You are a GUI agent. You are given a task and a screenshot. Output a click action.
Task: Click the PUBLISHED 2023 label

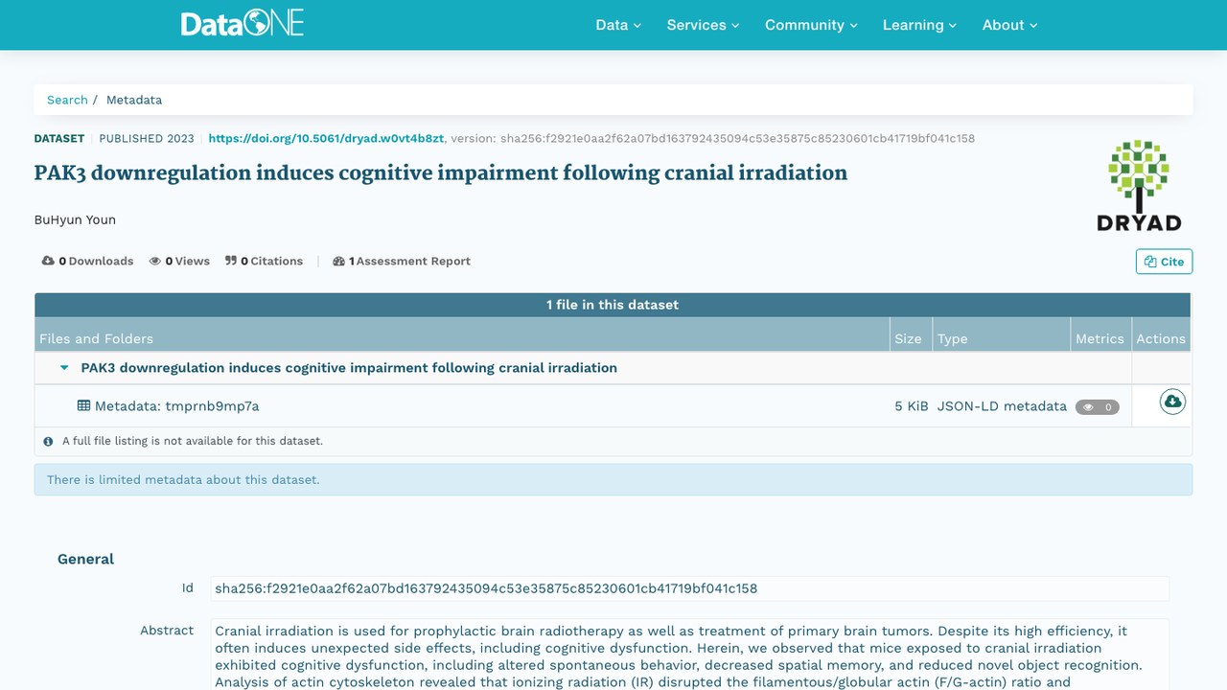(x=147, y=139)
